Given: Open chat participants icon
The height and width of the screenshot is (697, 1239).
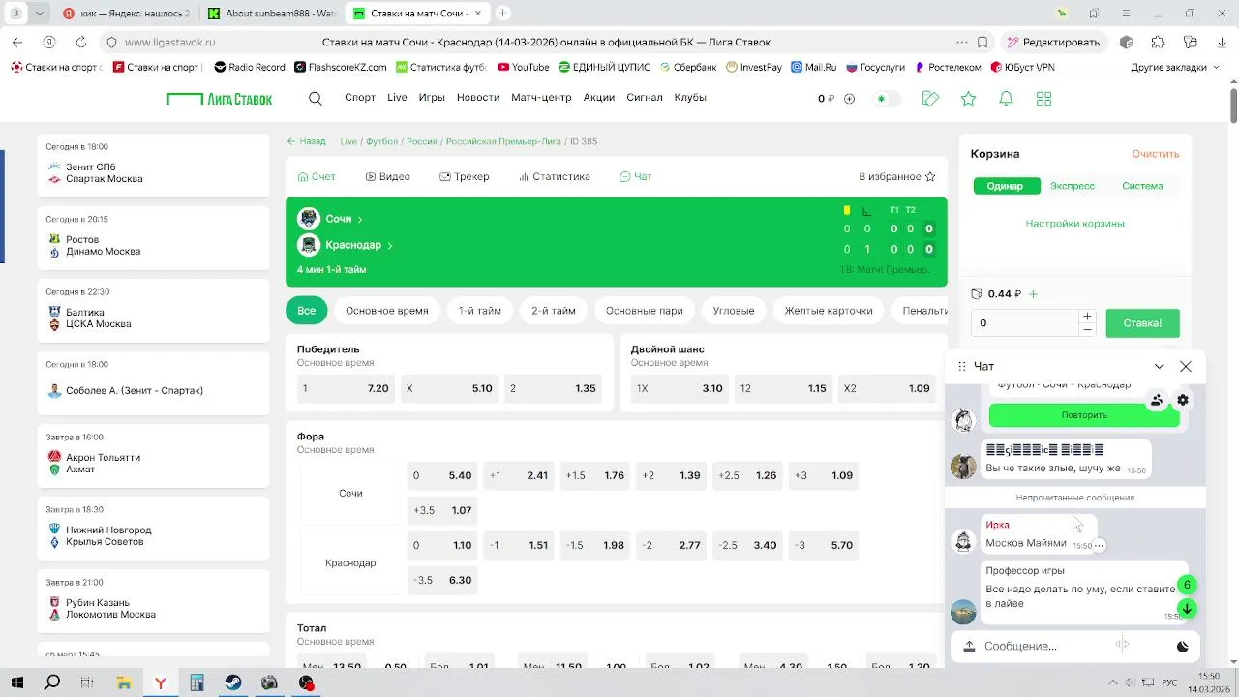Looking at the screenshot, I should click(x=1157, y=400).
